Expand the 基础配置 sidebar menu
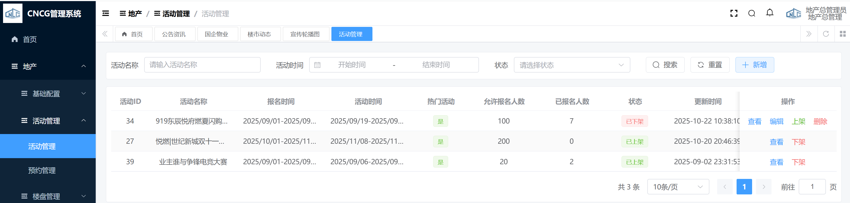This screenshot has width=850, height=203. pos(48,94)
